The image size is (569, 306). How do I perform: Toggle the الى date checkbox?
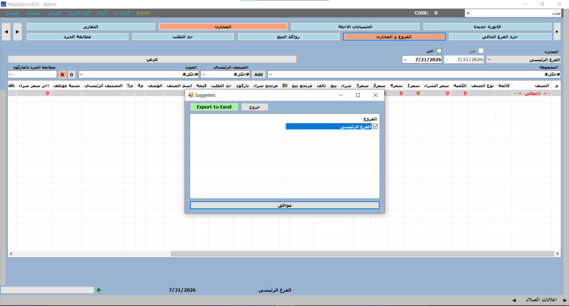coord(439,51)
